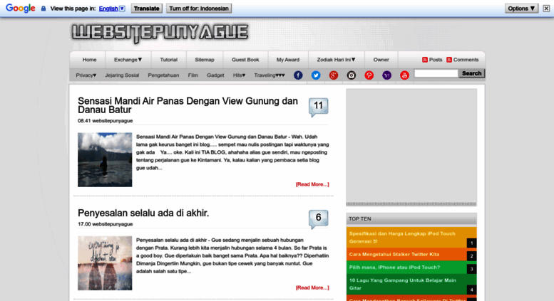
Task: Open the Owner page
Action: pos(381,60)
